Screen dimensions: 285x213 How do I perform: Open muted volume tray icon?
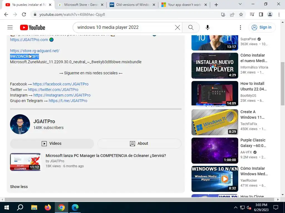tap(249, 207)
